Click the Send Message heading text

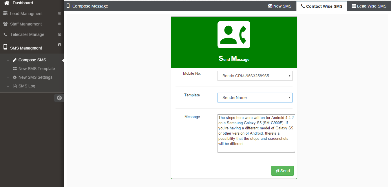234,59
